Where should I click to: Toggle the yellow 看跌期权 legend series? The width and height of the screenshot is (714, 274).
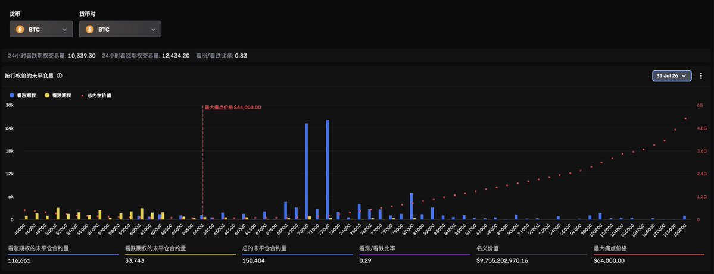pyautogui.click(x=57, y=96)
